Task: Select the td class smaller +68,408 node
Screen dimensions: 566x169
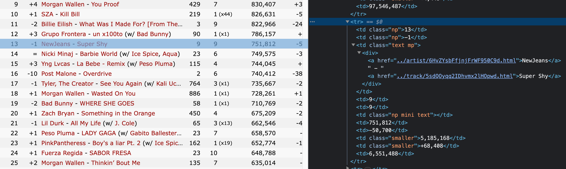Action: 407,146
